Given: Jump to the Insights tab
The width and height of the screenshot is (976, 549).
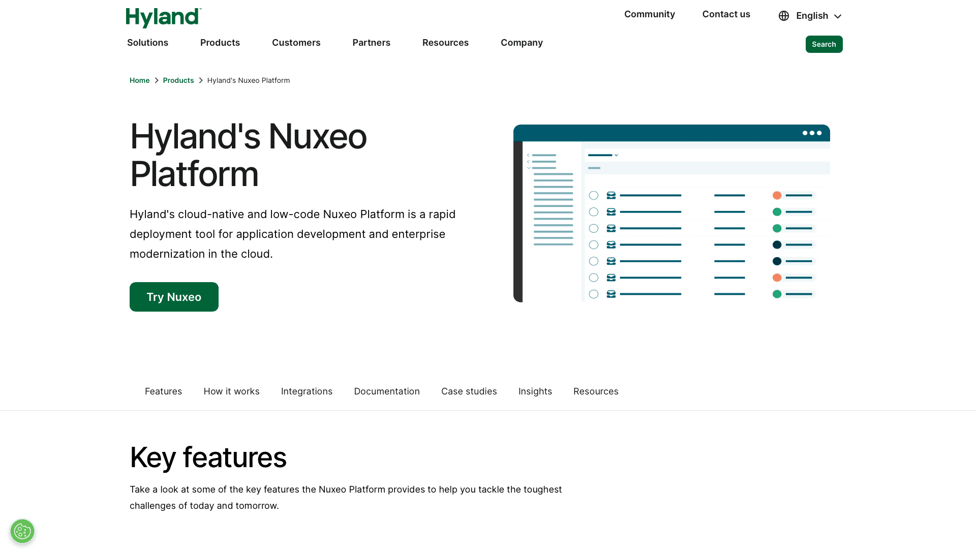Looking at the screenshot, I should pos(535,391).
